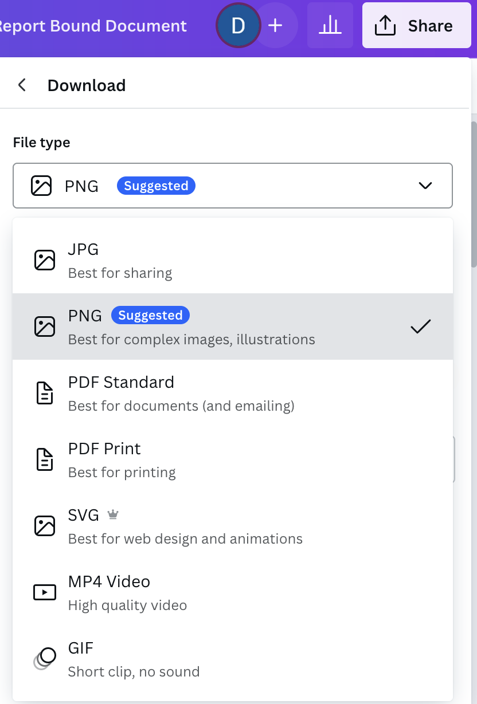This screenshot has height=704, width=477.
Task: Click the JPG image icon
Action: pyautogui.click(x=45, y=260)
